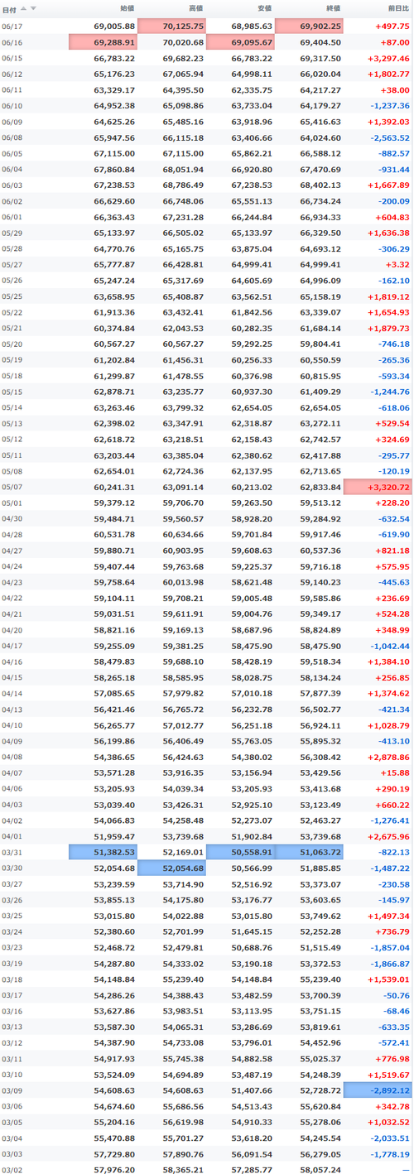Click the red highlighted close 69,902.25
This screenshot has height=1174, width=414.
309,26
